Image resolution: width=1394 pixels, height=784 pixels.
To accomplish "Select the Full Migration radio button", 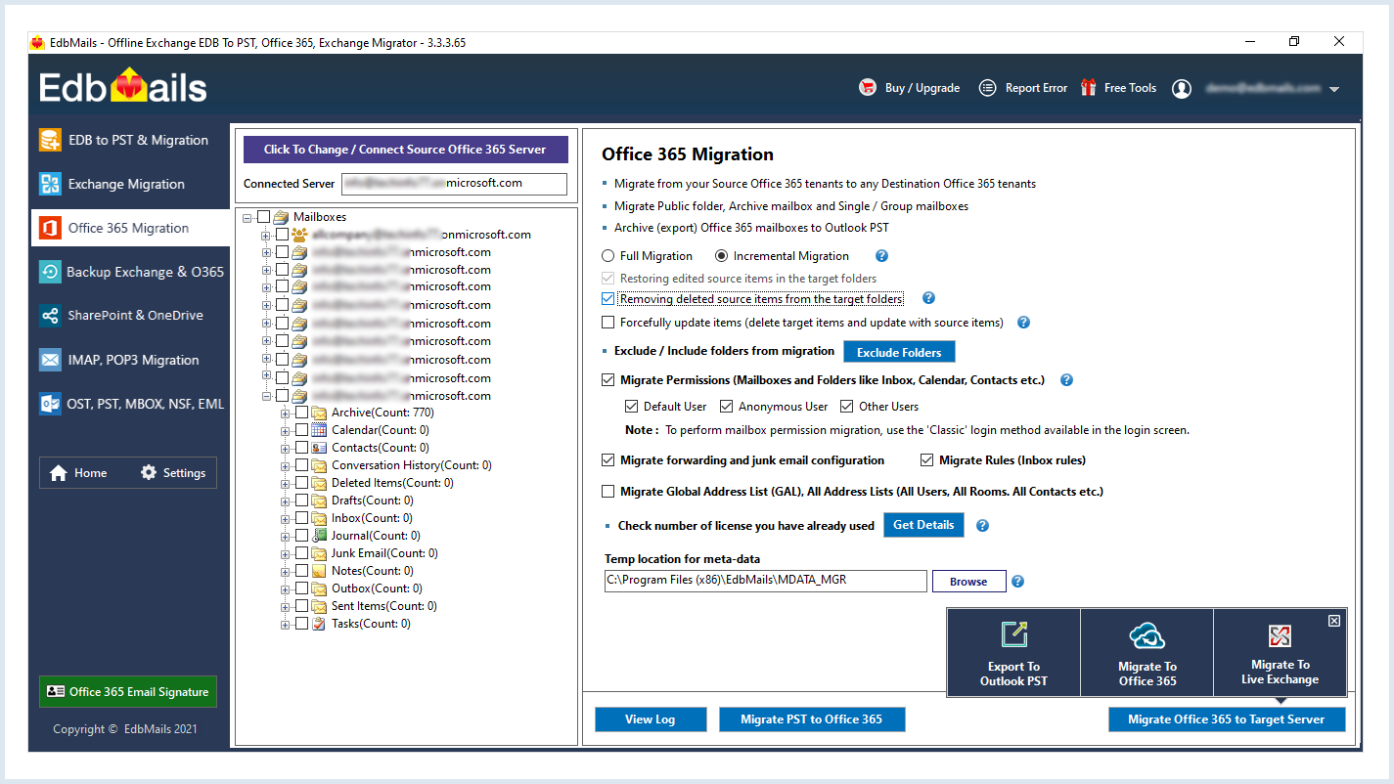I will coord(607,256).
